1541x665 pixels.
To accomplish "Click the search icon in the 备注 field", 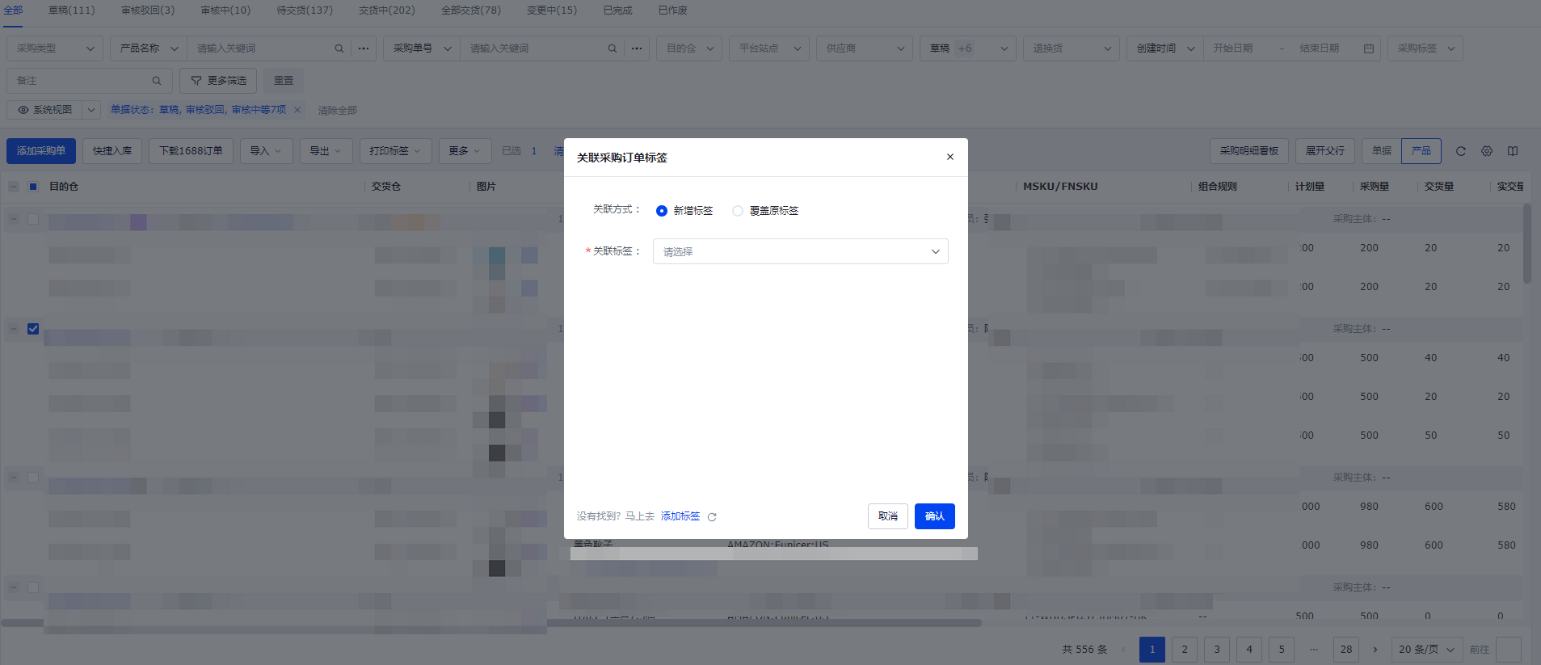I will coord(157,81).
